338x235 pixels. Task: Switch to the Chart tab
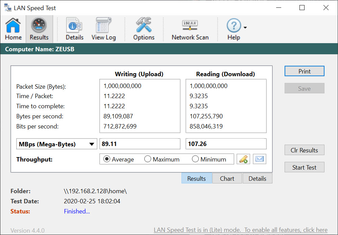coord(227,178)
